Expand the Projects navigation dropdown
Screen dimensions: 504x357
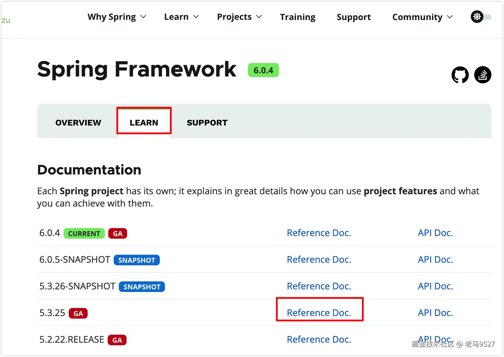240,17
